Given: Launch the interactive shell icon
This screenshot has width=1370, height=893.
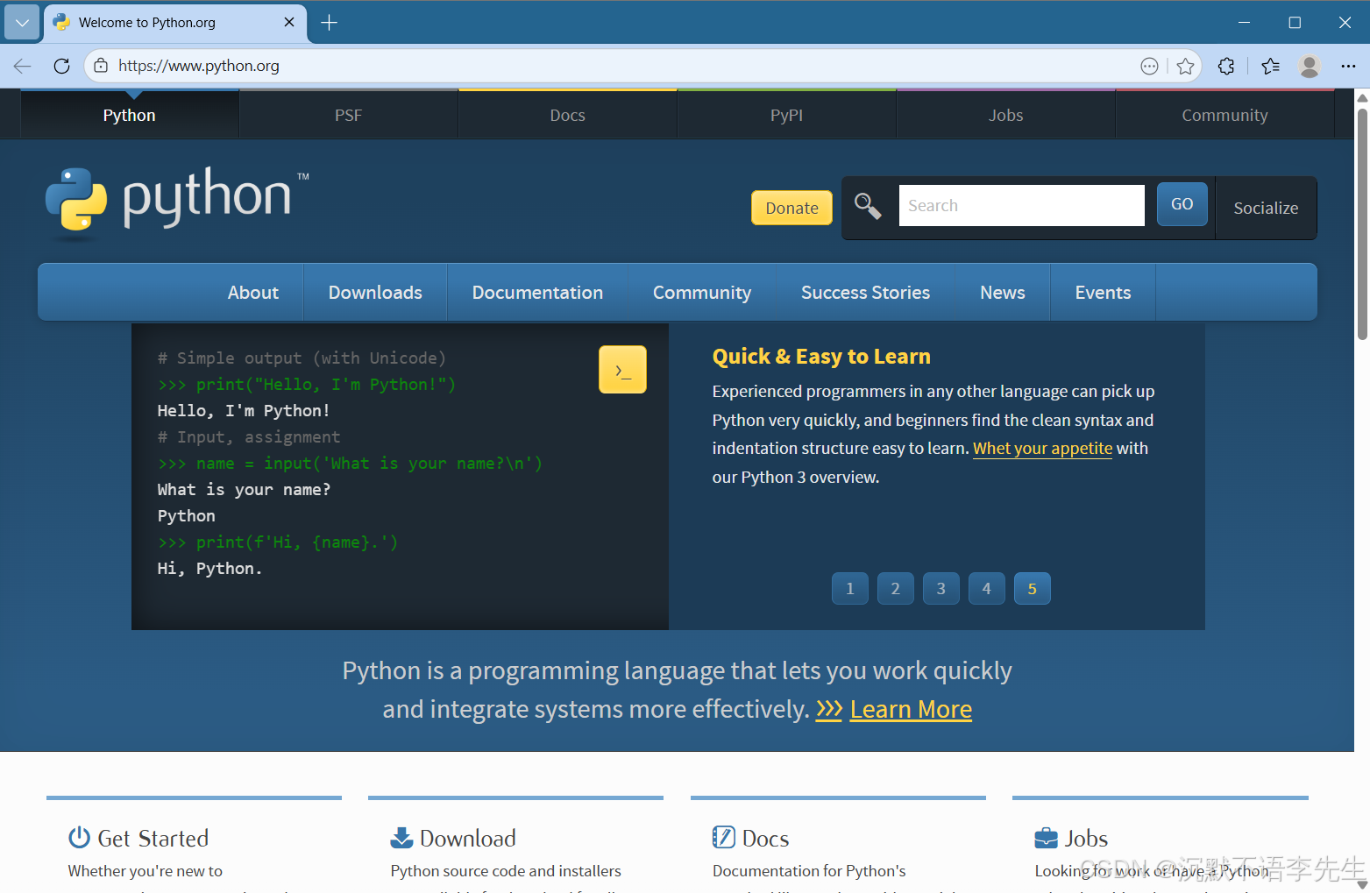Looking at the screenshot, I should (622, 369).
